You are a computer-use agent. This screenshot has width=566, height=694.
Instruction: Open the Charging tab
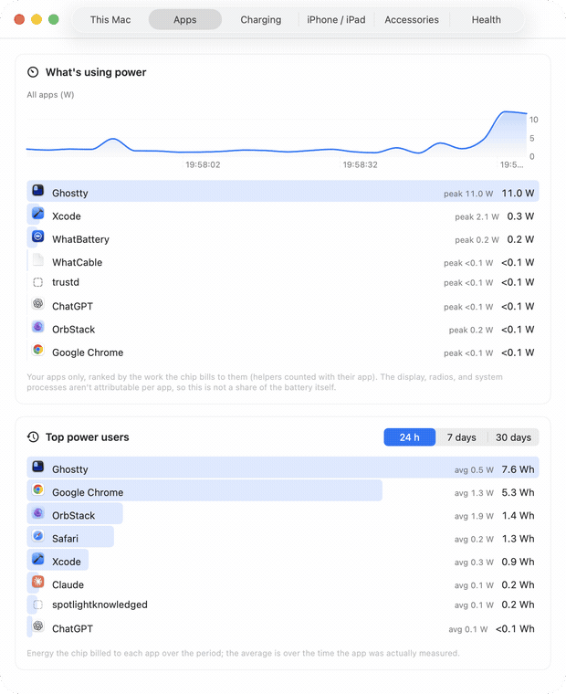click(261, 20)
